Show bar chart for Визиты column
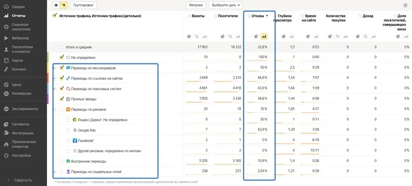412x186 pixels. 205,36
